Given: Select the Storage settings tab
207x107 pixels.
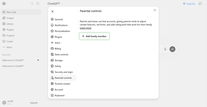Looking at the screenshot, I should tap(63, 60).
